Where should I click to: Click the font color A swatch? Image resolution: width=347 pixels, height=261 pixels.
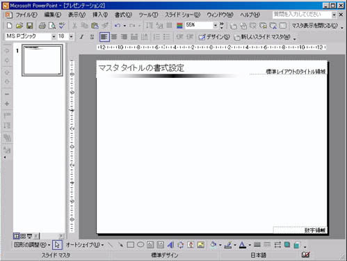click(243, 245)
